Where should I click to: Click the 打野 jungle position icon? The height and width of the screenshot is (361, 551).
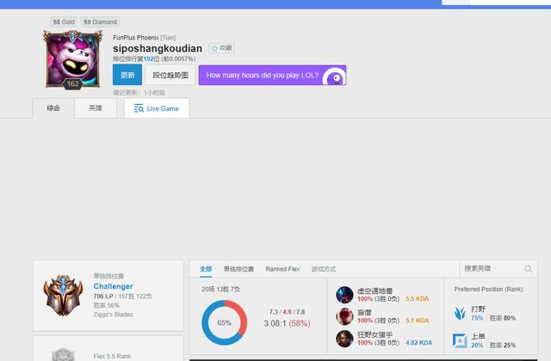(460, 313)
